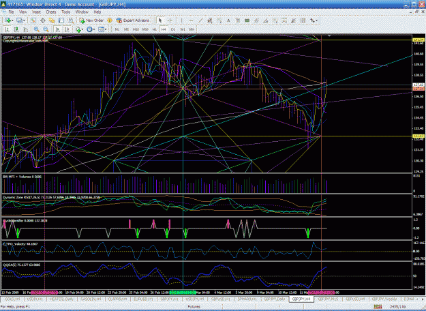Image resolution: width=426 pixels, height=311 pixels.
Task: Switch chart to Candlesticks style
Action: pyautogui.click(x=16, y=29)
